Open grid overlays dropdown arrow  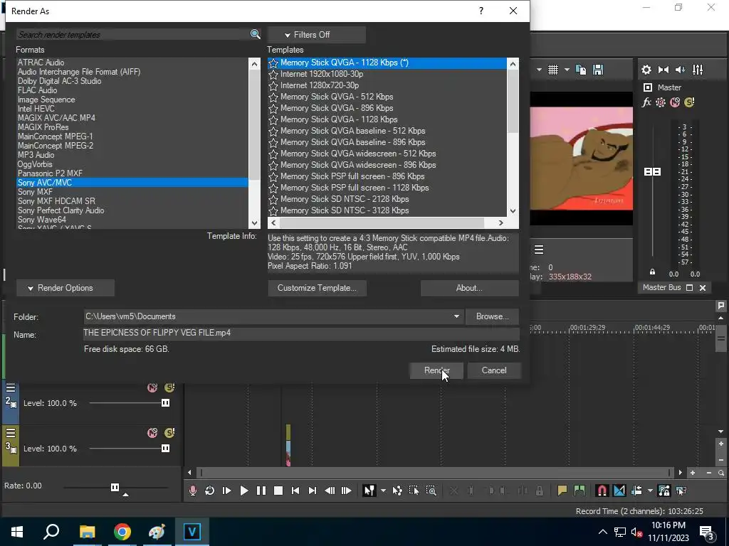point(567,70)
